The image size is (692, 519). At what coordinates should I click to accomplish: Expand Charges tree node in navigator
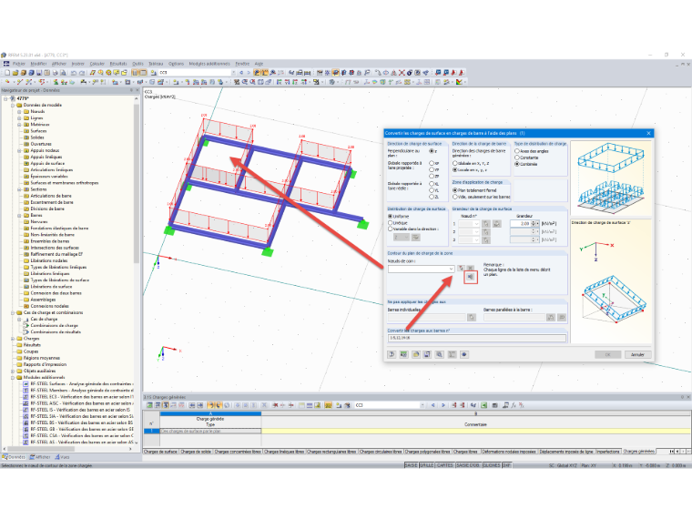13,339
